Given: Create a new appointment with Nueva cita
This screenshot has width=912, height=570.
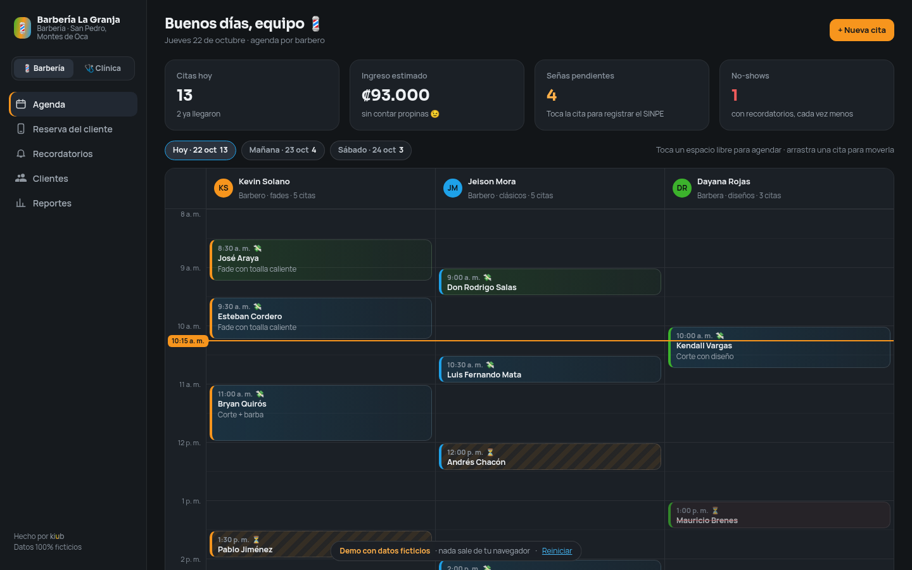Looking at the screenshot, I should (x=861, y=30).
